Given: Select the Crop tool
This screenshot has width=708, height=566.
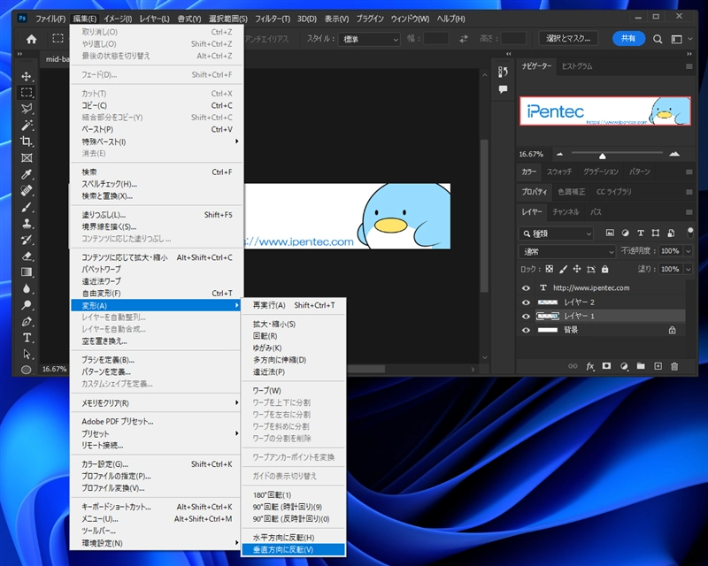Looking at the screenshot, I should [x=27, y=141].
